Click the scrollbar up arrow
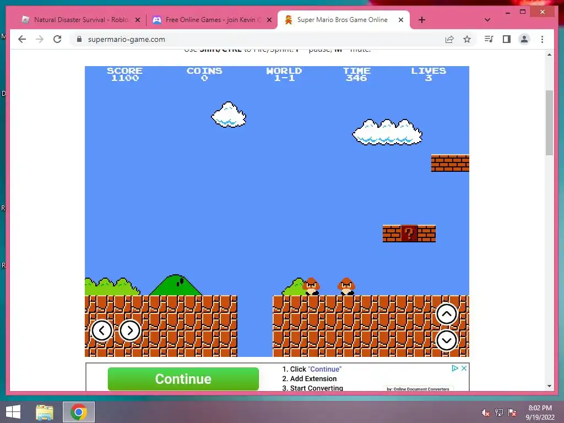 click(549, 55)
